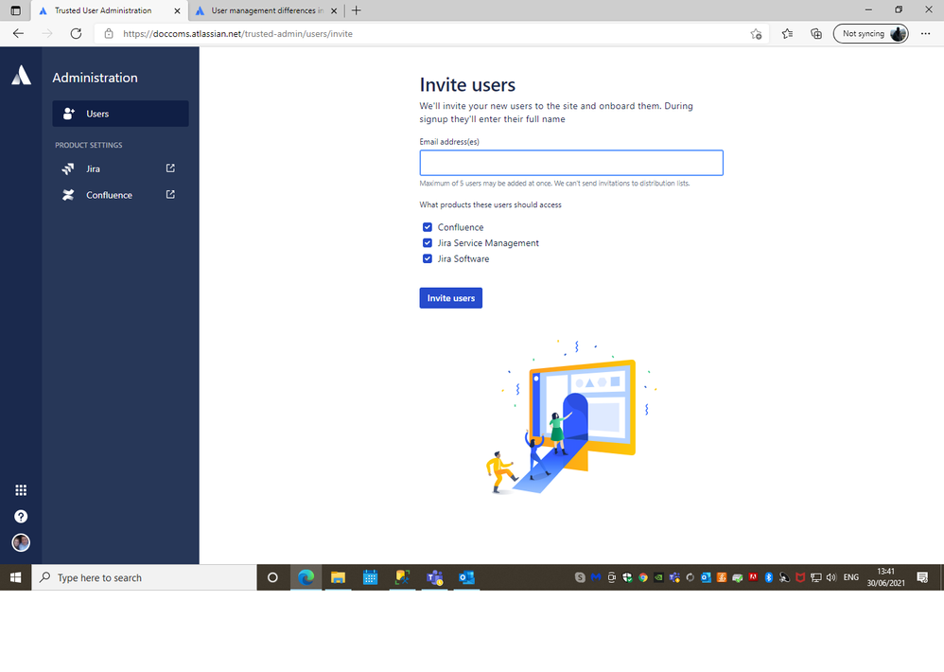Click the site lock icon in address bar

tap(109, 34)
